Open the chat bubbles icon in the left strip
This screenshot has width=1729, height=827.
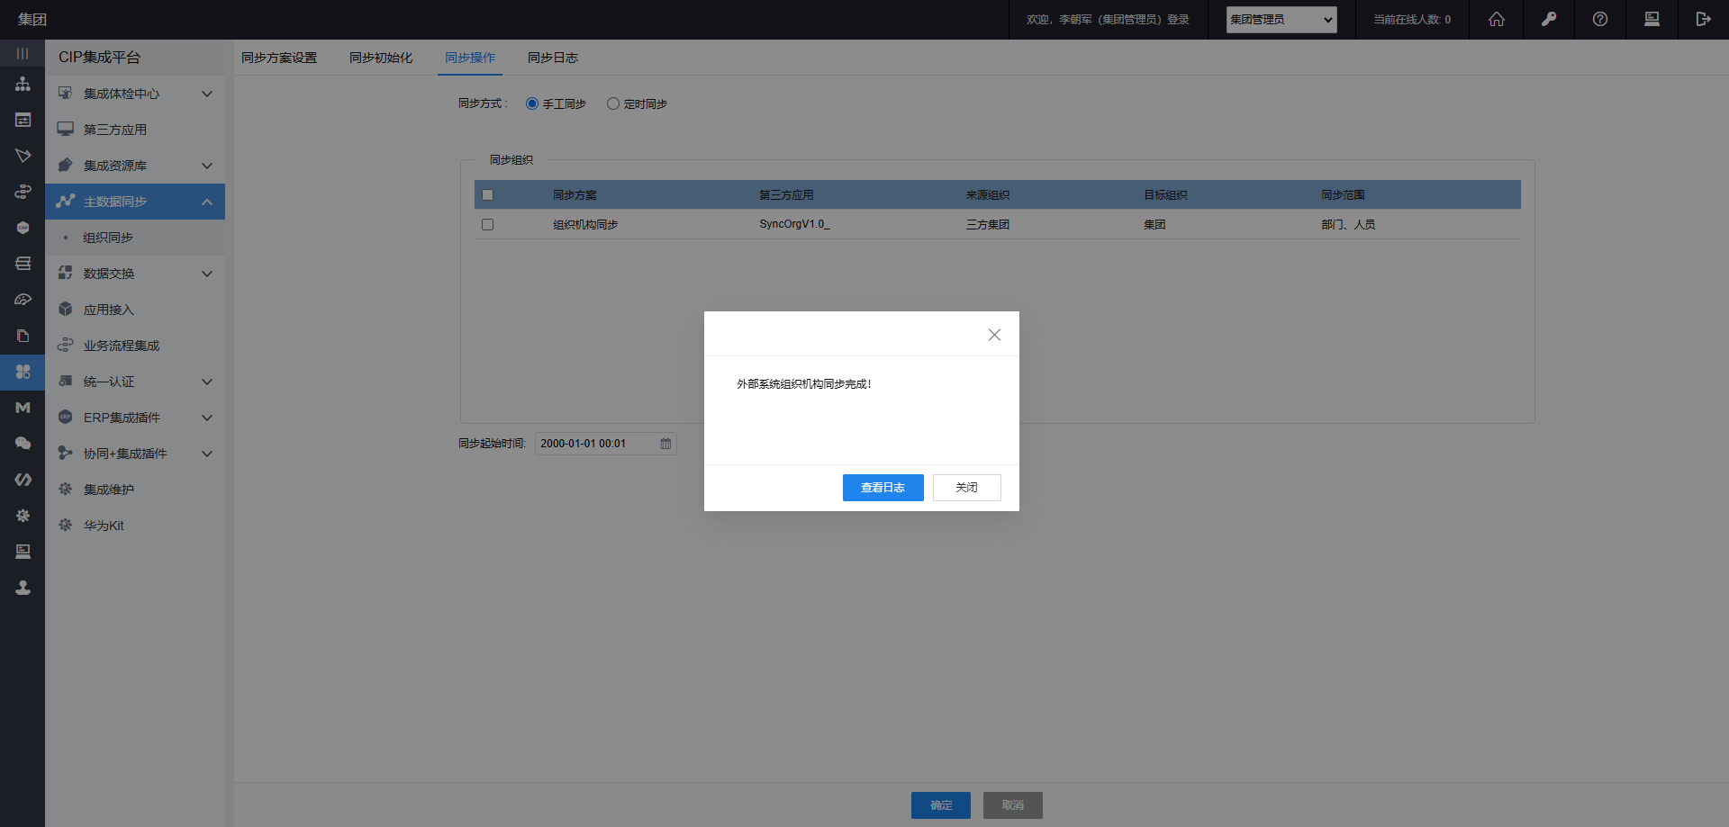click(x=23, y=444)
